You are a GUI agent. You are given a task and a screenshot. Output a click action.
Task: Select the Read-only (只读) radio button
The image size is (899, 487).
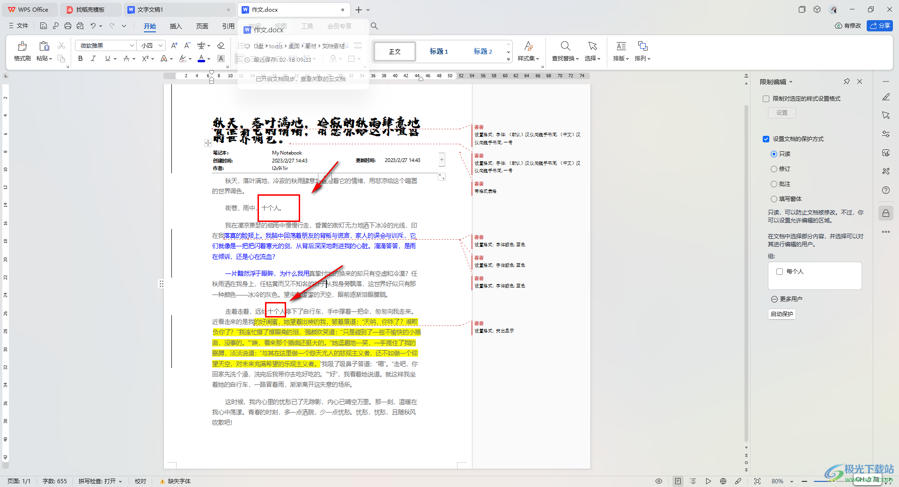pyautogui.click(x=774, y=154)
